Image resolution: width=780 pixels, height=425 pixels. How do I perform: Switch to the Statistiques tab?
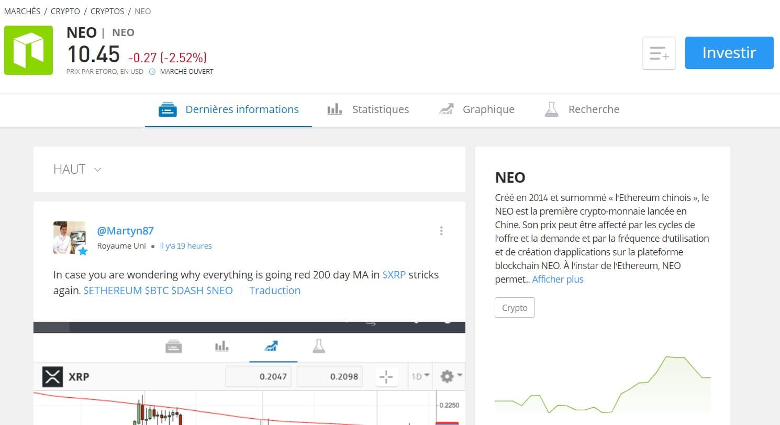click(368, 110)
